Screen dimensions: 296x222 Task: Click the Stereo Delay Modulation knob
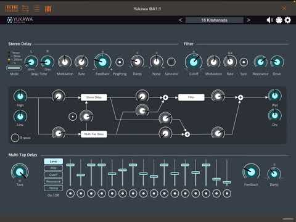65,62
